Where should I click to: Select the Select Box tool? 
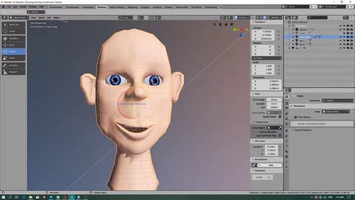[x=13, y=24]
